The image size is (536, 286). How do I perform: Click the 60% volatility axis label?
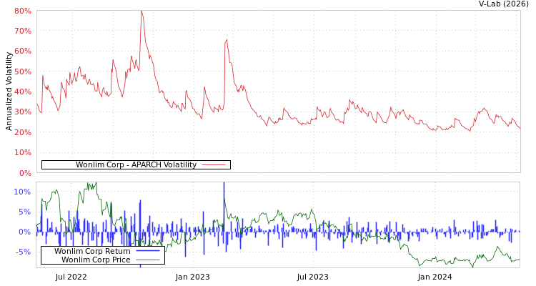pos(22,51)
